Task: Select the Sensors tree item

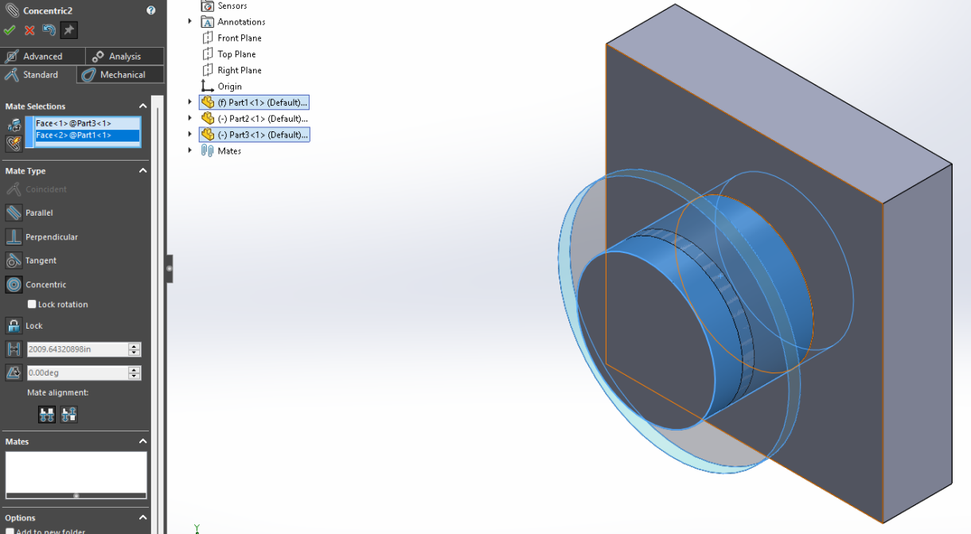Action: [x=224, y=6]
